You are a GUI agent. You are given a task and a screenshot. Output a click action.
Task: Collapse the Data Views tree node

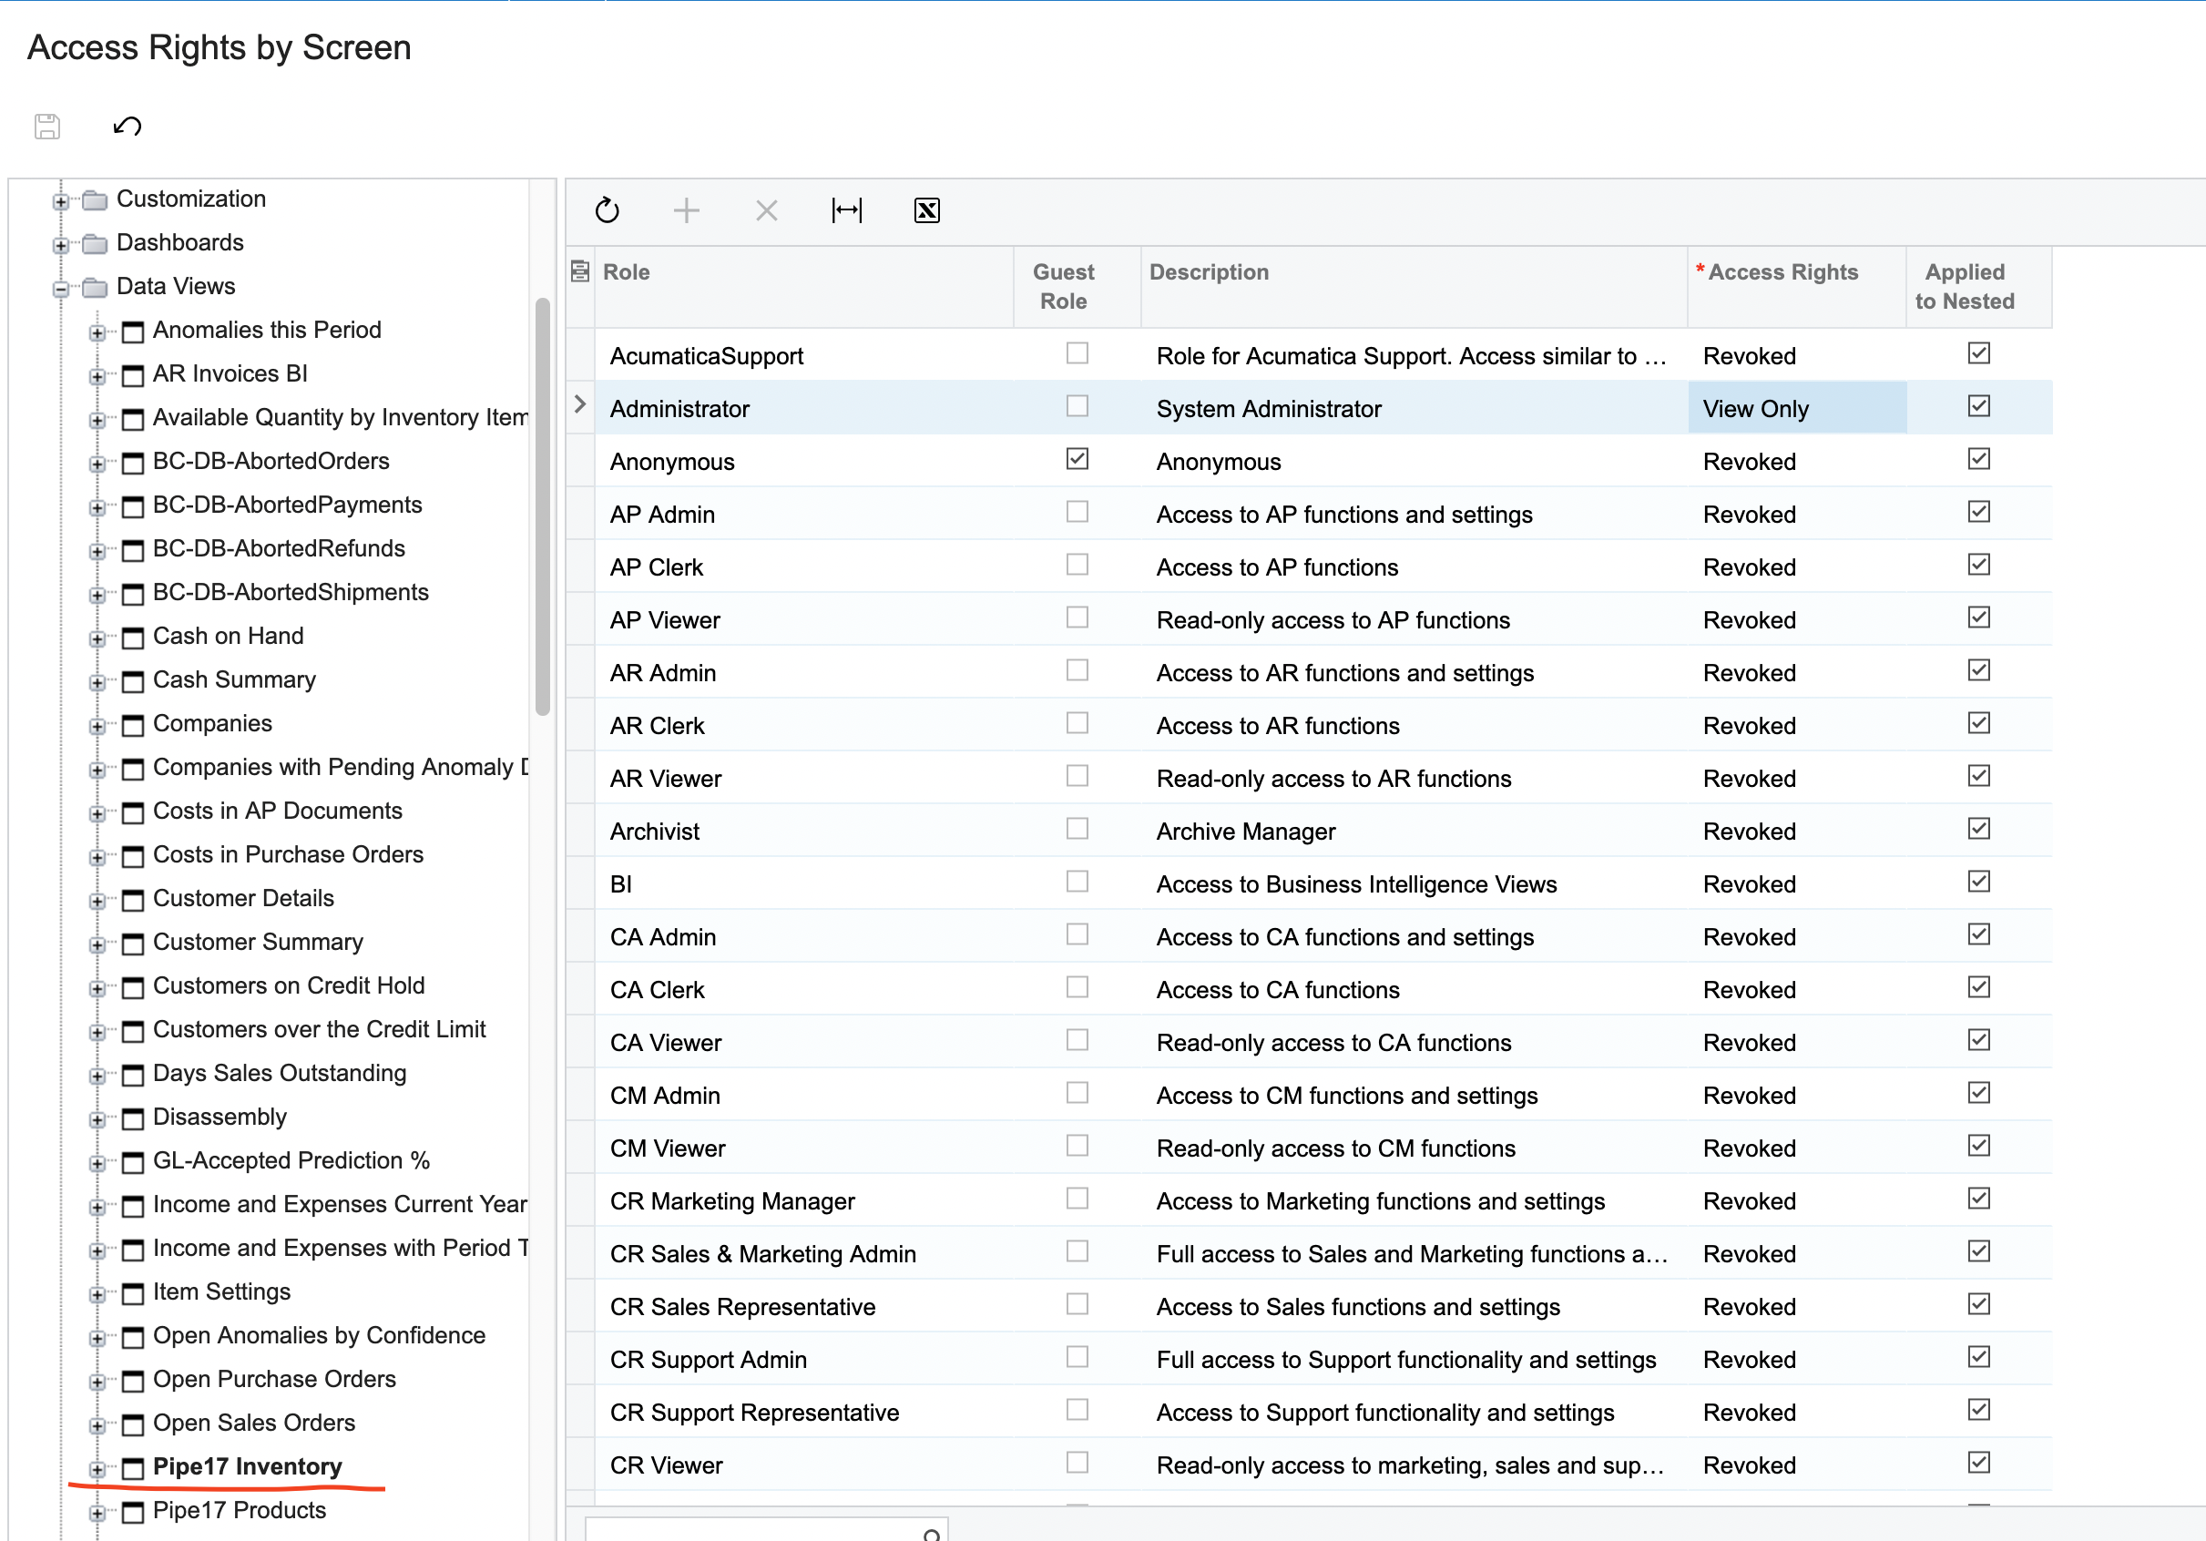click(x=60, y=290)
